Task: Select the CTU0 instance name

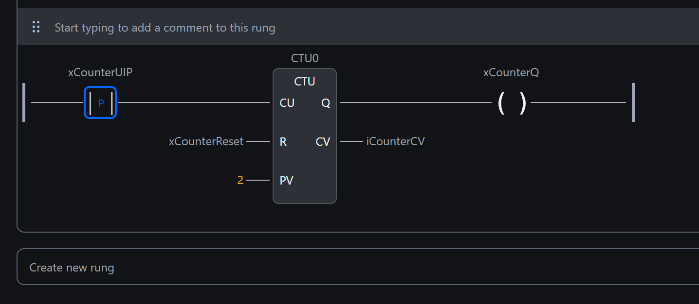Action: (x=305, y=58)
